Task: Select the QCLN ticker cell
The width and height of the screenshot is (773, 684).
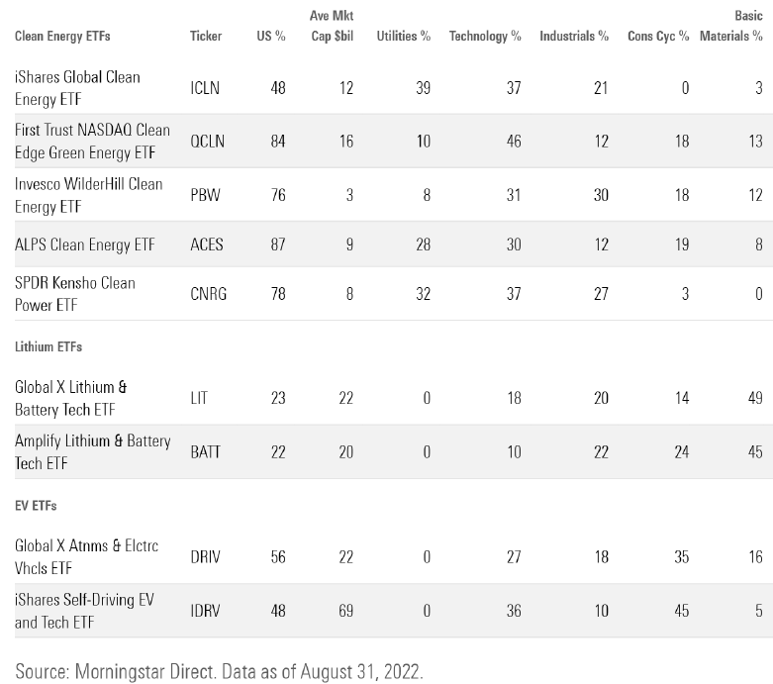Action: (207, 142)
